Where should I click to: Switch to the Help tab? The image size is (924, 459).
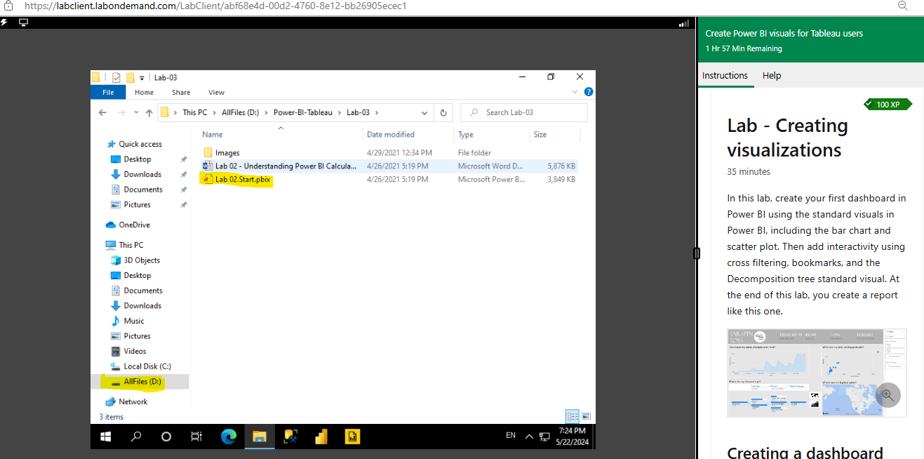pyautogui.click(x=772, y=76)
